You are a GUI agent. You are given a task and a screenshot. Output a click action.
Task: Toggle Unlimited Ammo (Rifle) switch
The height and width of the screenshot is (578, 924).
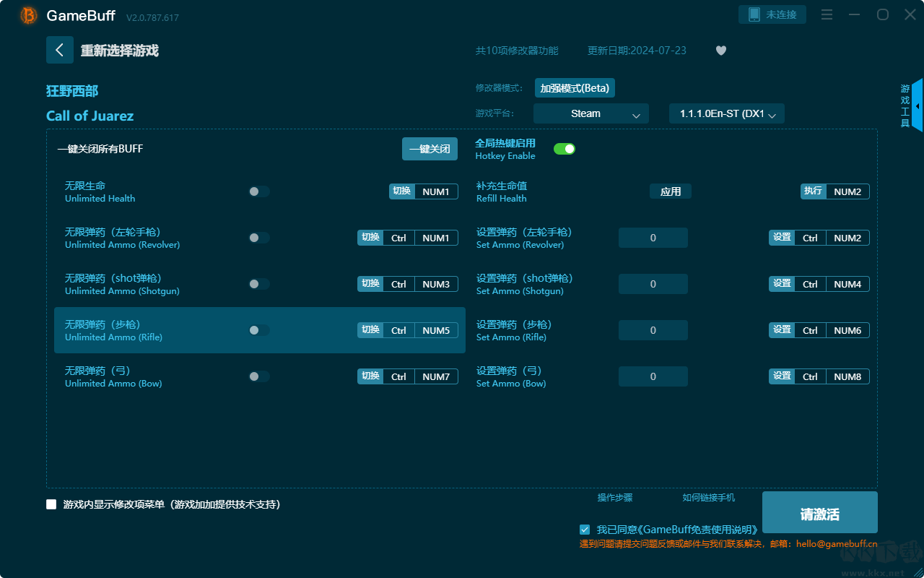tap(259, 330)
